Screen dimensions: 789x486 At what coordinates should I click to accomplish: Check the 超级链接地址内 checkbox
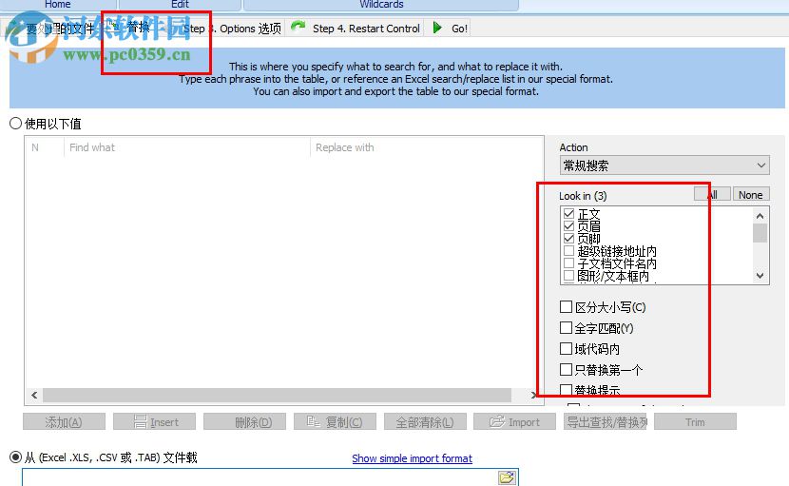pos(568,250)
